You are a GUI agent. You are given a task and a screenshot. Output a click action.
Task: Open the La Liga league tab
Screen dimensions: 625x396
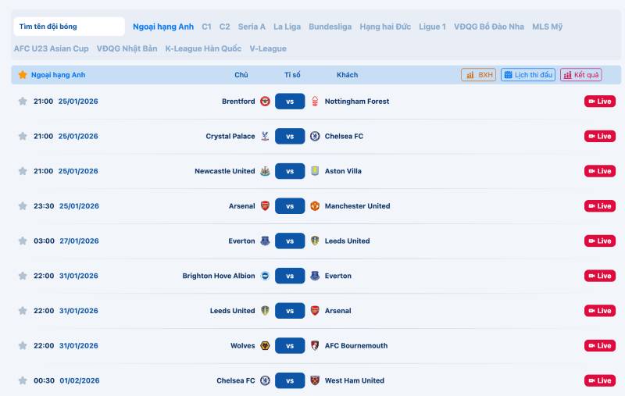click(x=287, y=27)
